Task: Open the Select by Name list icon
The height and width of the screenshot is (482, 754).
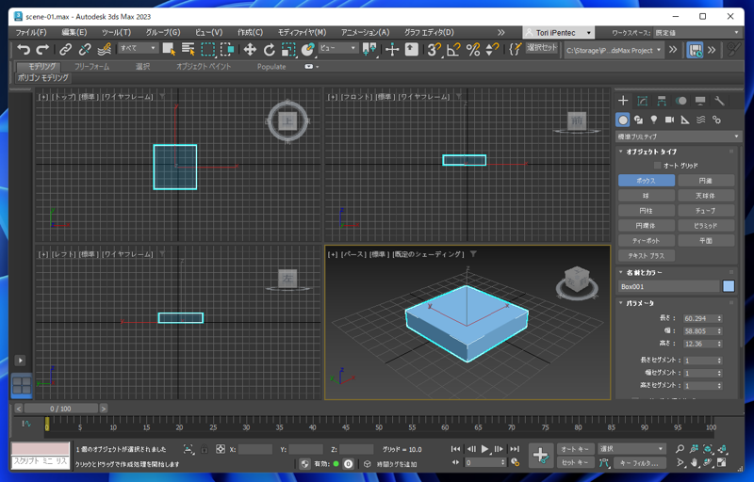Action: (x=188, y=49)
